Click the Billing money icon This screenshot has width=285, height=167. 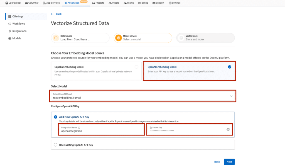tap(140, 3)
